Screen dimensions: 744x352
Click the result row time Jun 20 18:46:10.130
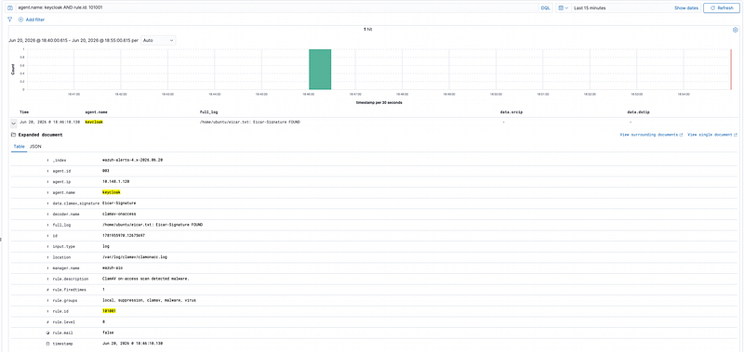coord(50,123)
